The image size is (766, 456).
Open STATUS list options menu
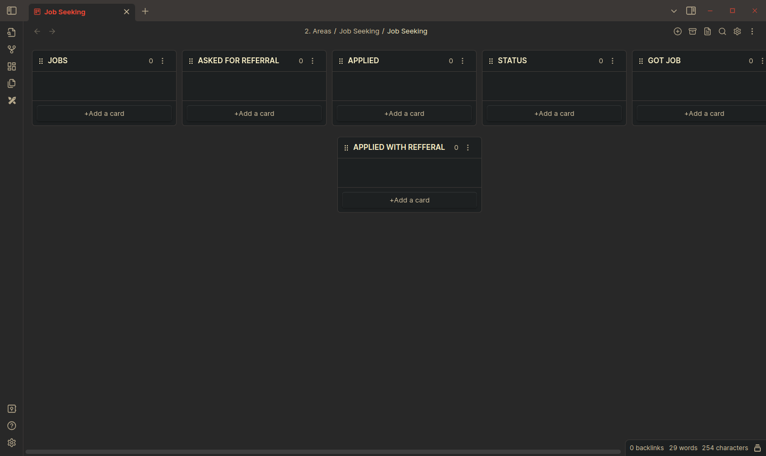613,61
